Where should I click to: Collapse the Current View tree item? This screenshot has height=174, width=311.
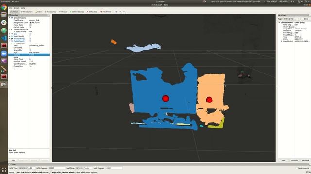[279, 23]
